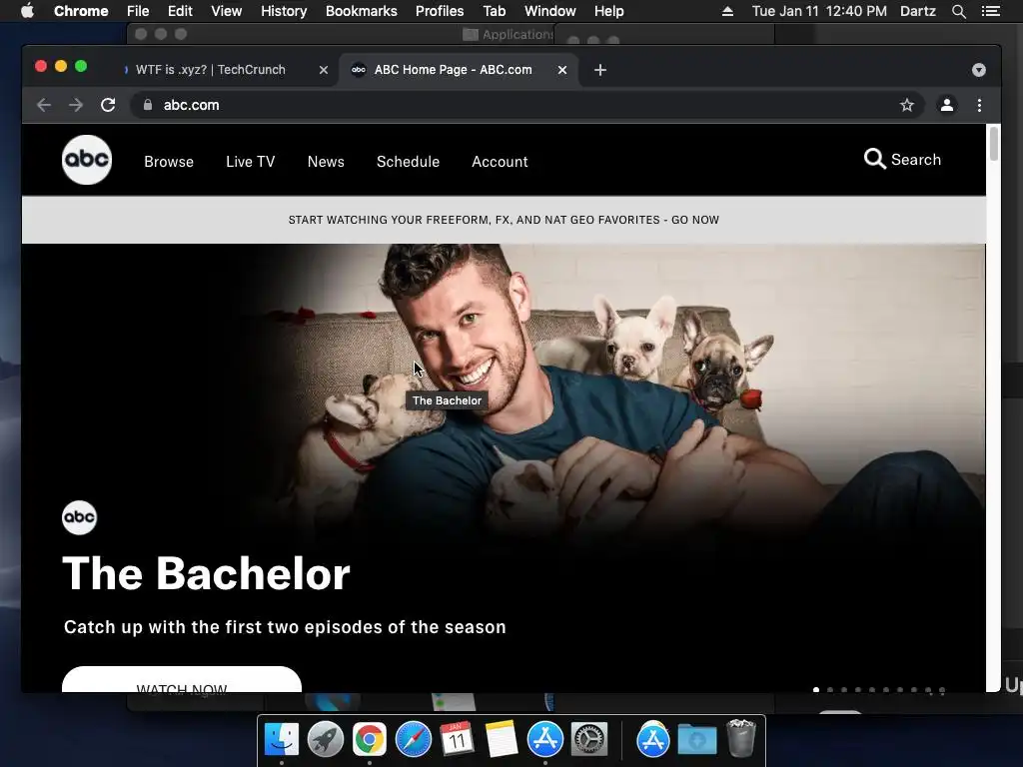1023x767 pixels.
Task: Open the File menu
Action: tap(138, 11)
